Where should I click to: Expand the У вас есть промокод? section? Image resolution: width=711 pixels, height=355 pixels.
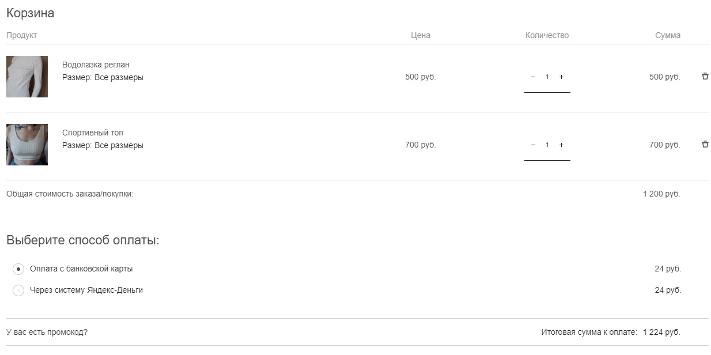coord(47,332)
